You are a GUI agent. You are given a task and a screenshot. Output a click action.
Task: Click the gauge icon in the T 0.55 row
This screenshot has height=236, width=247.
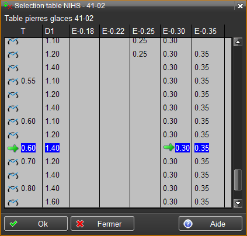click(x=13, y=81)
